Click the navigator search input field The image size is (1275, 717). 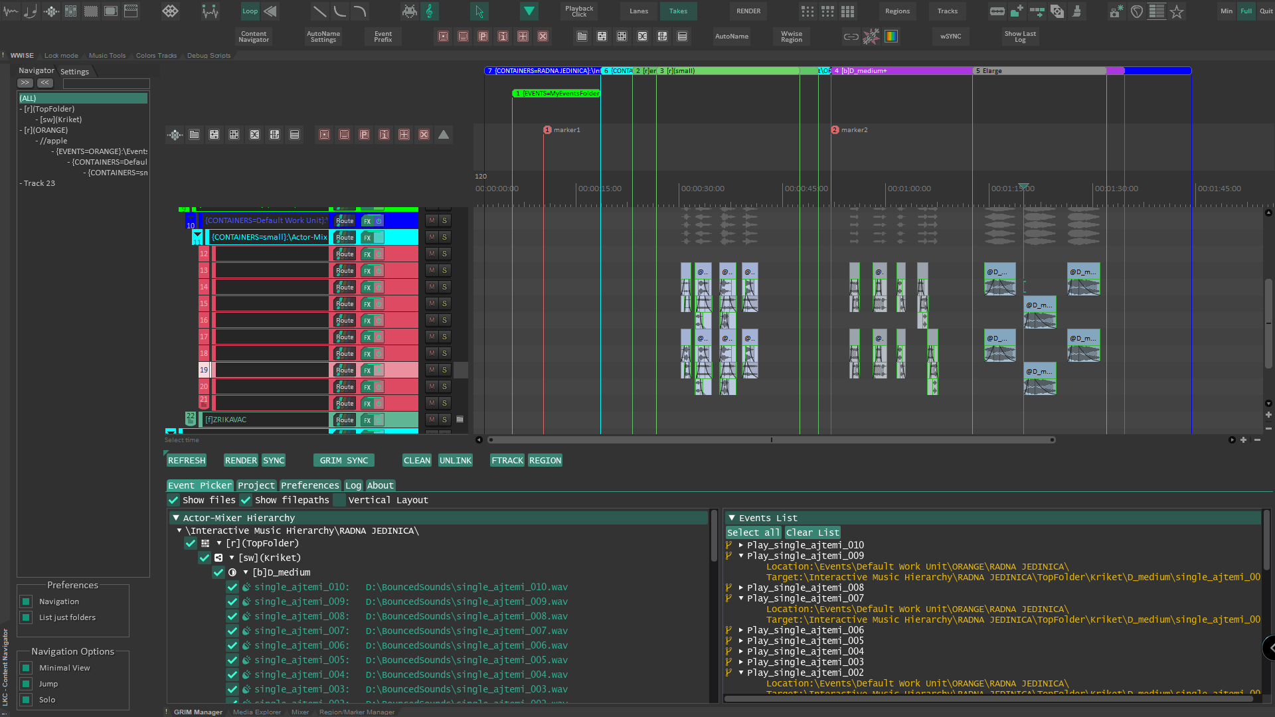[x=106, y=84]
